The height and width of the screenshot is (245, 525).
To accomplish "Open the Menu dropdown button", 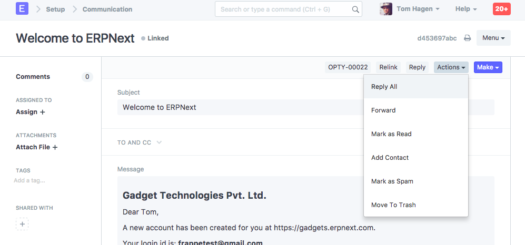I will (493, 38).
